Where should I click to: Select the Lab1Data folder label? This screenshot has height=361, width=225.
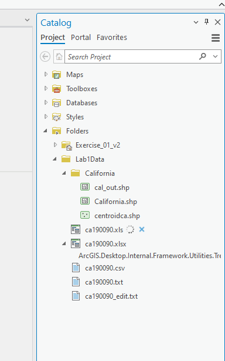coord(90,159)
